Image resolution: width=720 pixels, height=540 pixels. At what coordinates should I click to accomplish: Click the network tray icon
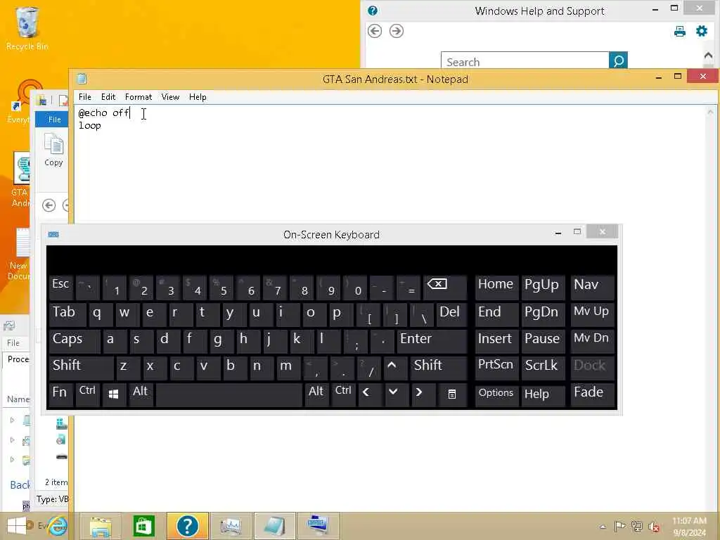(636, 527)
